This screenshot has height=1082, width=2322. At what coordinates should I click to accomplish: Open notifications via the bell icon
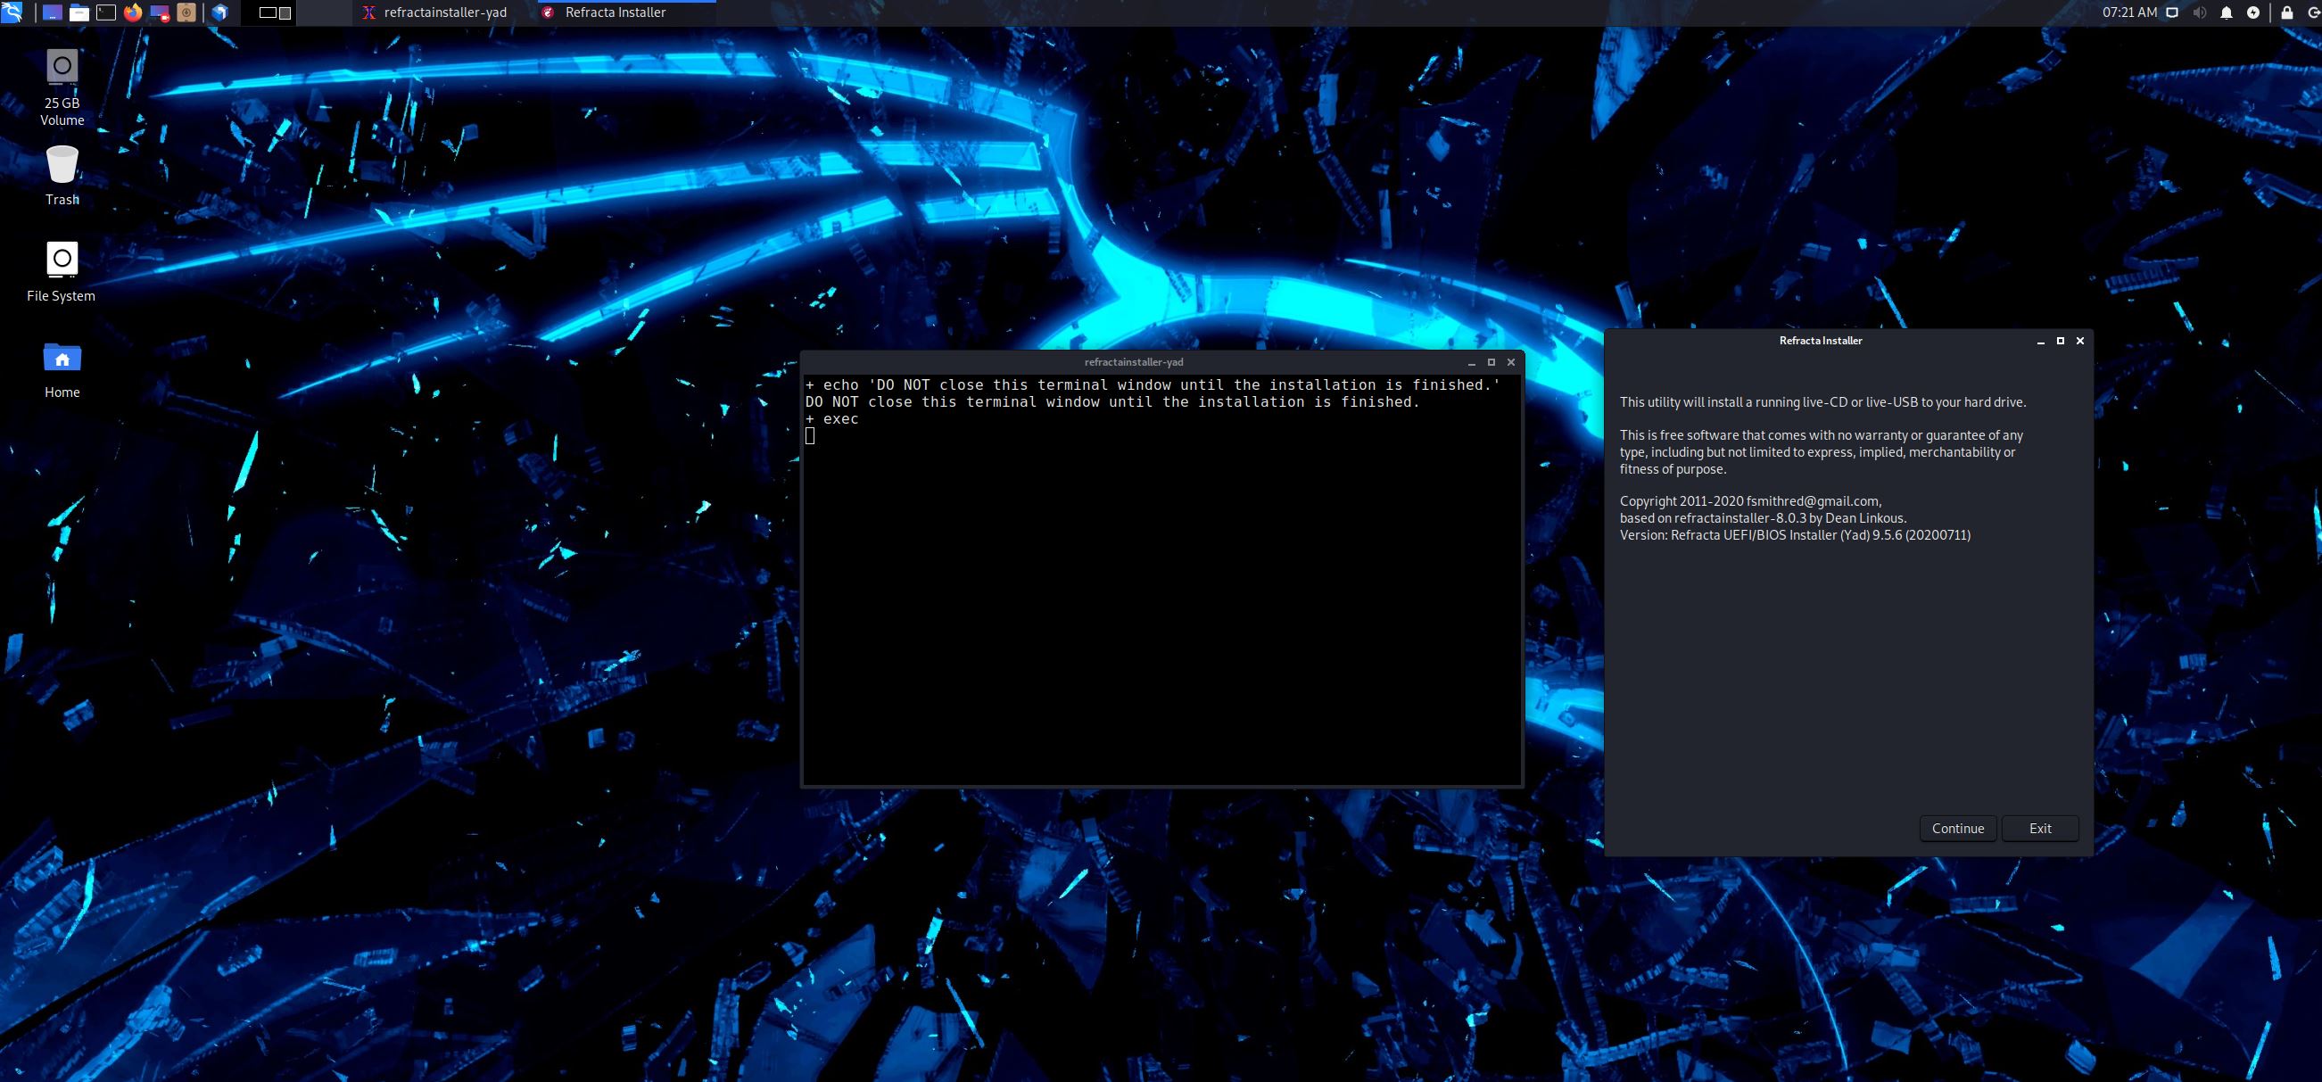pos(2226,12)
